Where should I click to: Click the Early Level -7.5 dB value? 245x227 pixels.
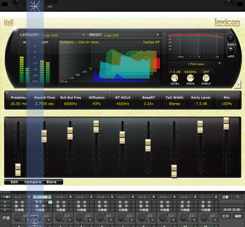point(201,104)
